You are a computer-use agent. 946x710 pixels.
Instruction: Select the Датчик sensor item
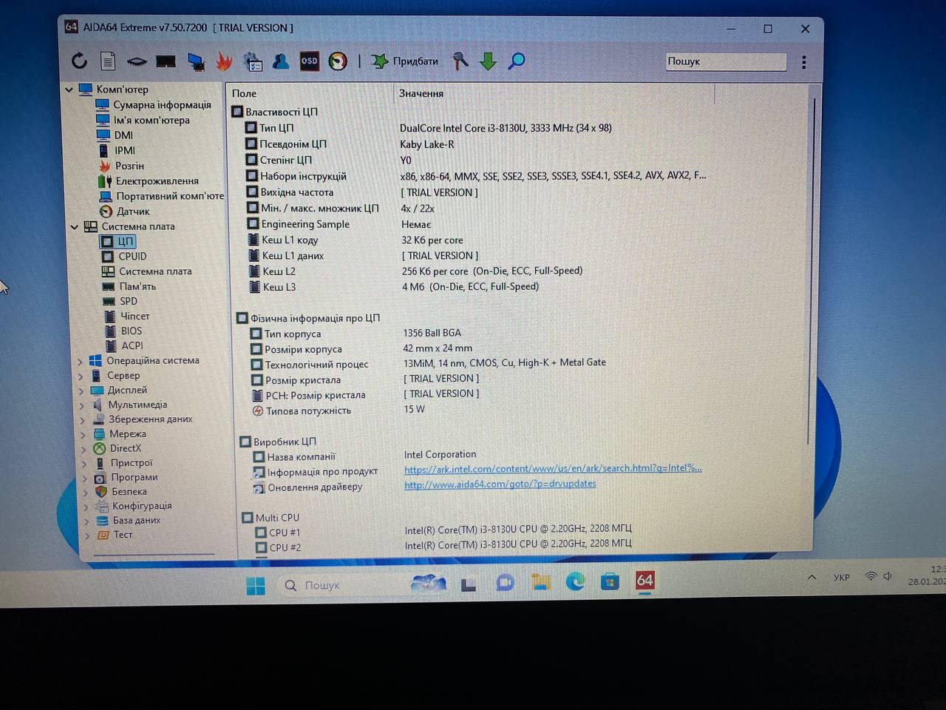[133, 211]
